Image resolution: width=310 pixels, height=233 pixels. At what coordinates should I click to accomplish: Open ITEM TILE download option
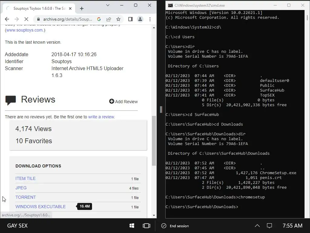(25, 178)
